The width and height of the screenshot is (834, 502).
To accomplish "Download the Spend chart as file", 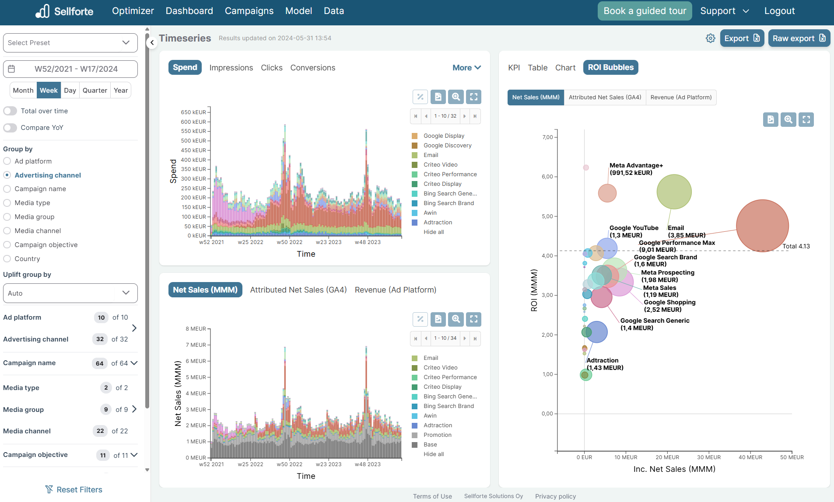I will point(438,97).
